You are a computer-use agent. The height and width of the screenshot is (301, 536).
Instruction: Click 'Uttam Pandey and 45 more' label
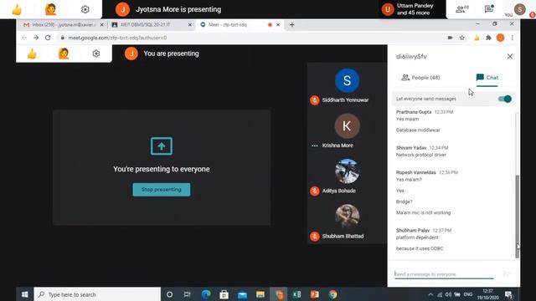click(x=415, y=9)
